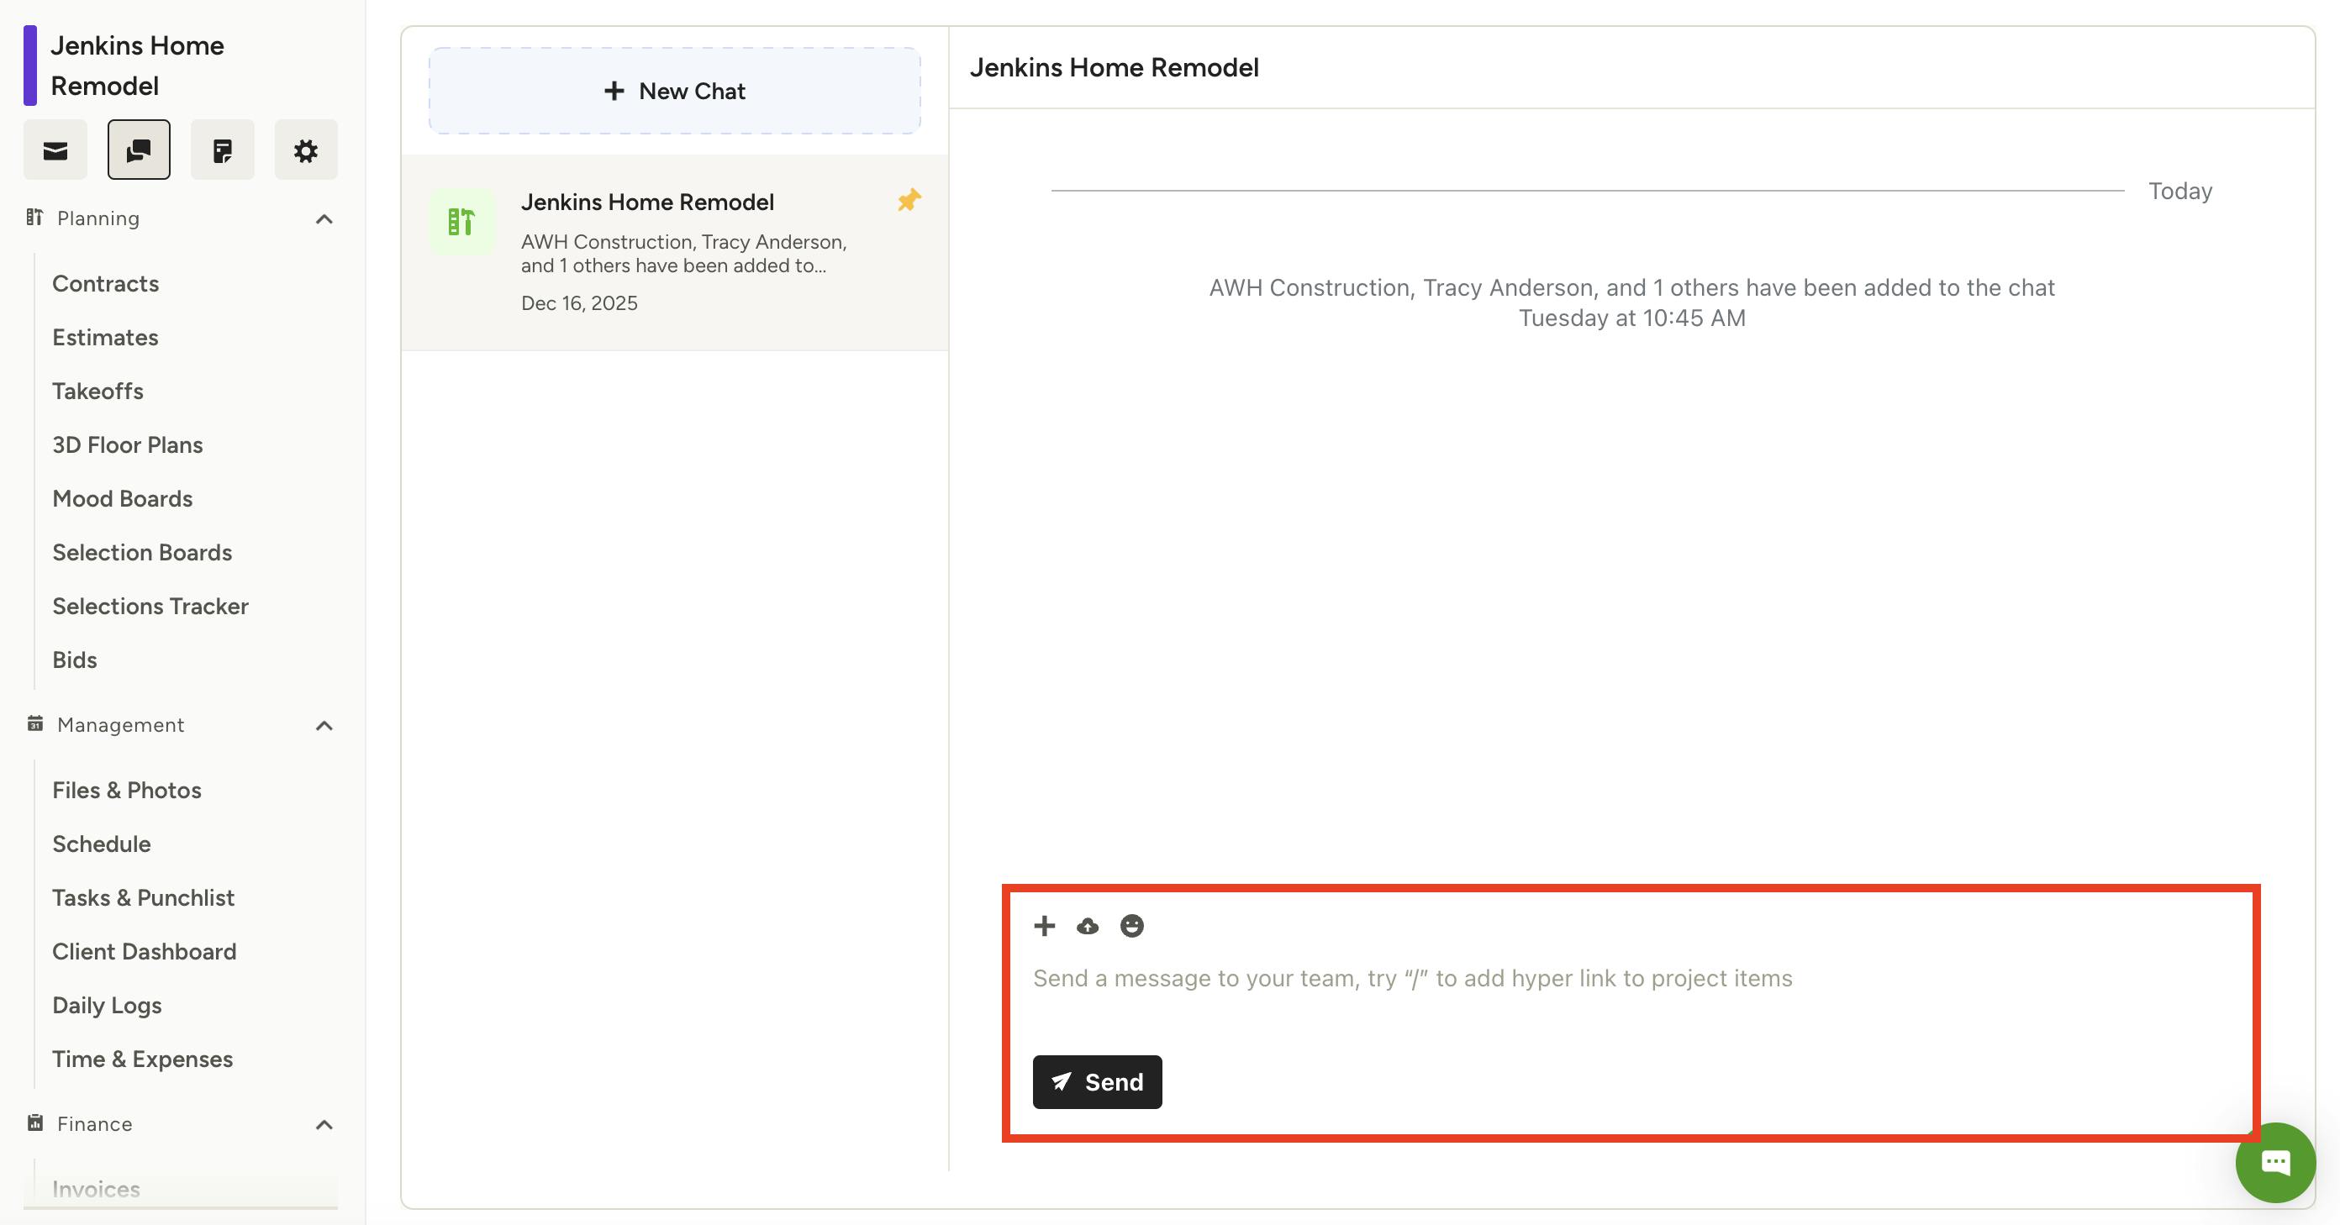Collapse the Management section
Image resolution: width=2340 pixels, height=1225 pixels.
(324, 726)
